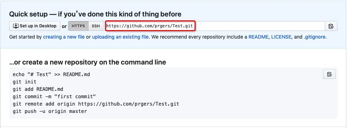Open the creating a new file link

[x=64, y=37]
